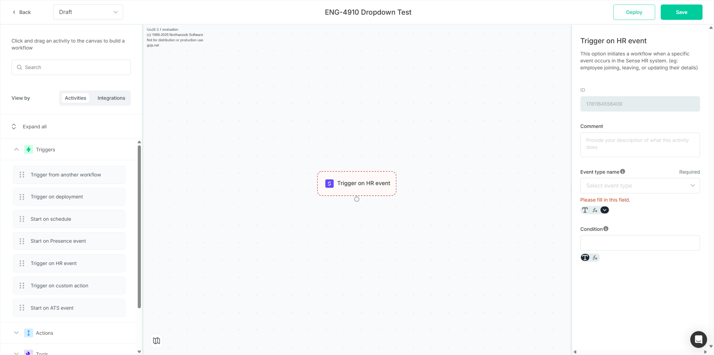Image resolution: width=714 pixels, height=355 pixels.
Task: Select dropdown mode toggle under Event type
Action: point(605,210)
